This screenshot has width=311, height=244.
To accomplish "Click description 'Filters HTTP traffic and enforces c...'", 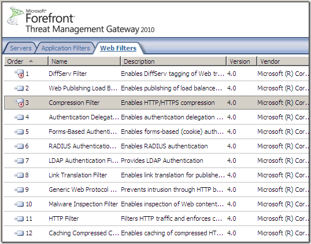I will pos(172,218).
